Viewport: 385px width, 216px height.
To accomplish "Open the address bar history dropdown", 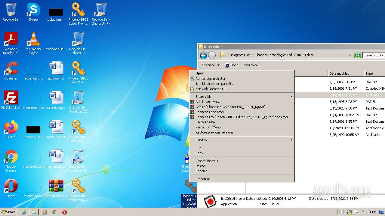I will (x=350, y=55).
